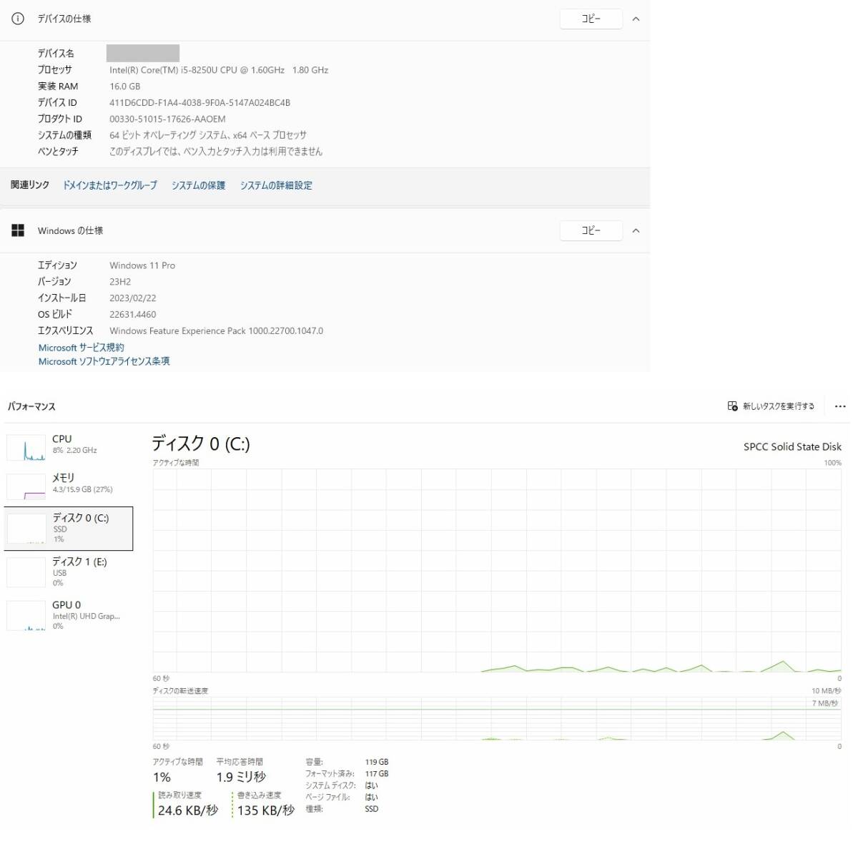Viewport: 858px width, 847px height.
Task: Select the CPU performance entry label
Action: pos(62,439)
